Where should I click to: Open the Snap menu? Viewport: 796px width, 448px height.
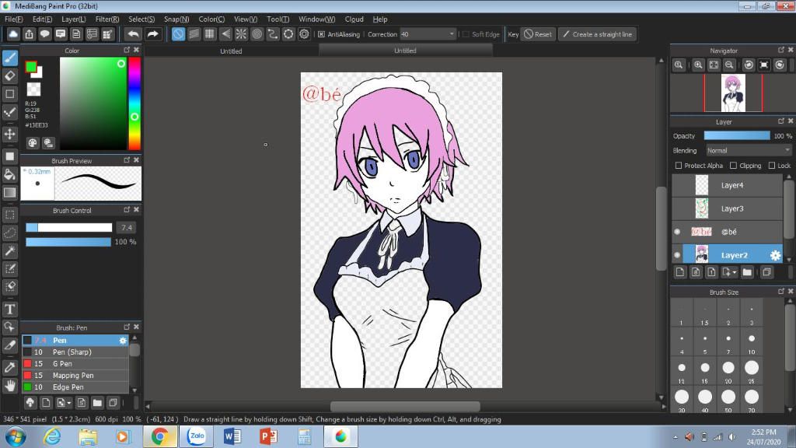pos(176,19)
